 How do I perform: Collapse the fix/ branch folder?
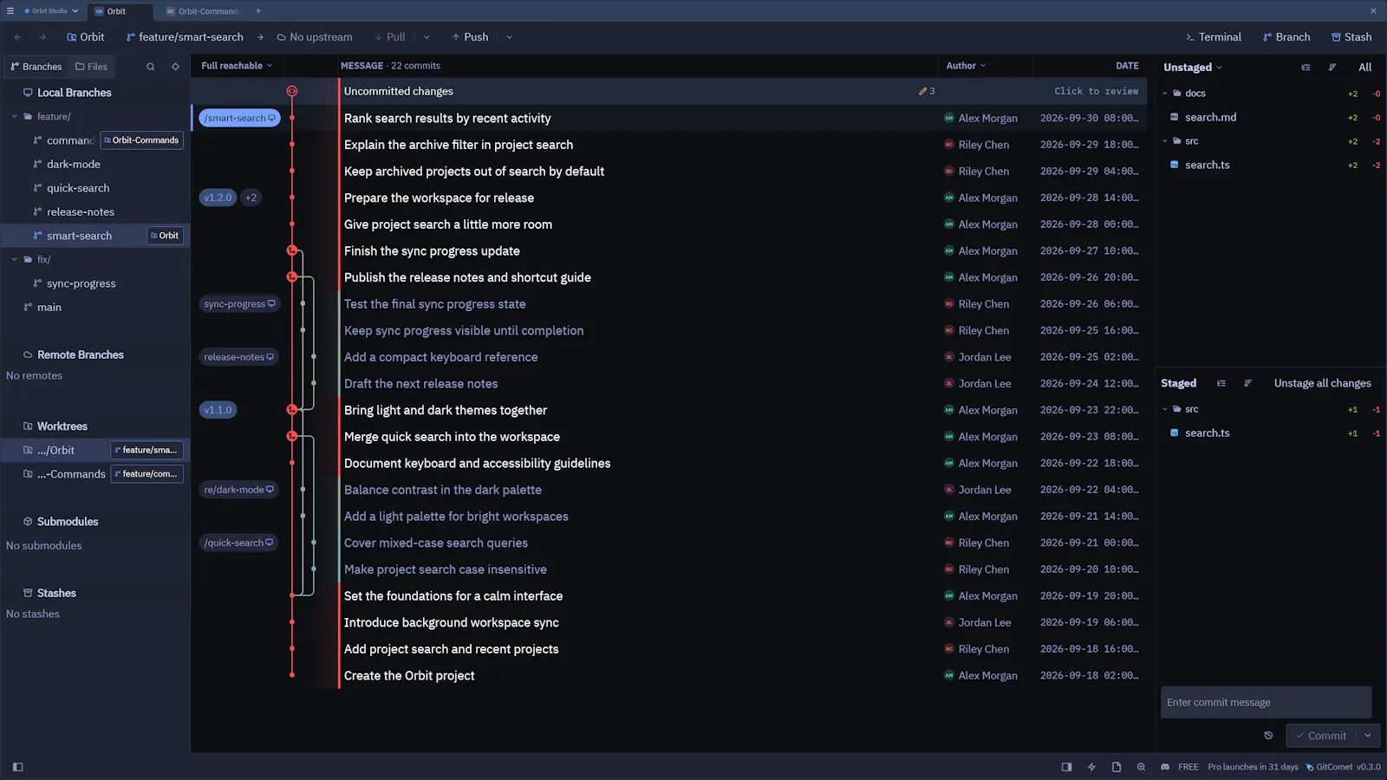(x=15, y=259)
